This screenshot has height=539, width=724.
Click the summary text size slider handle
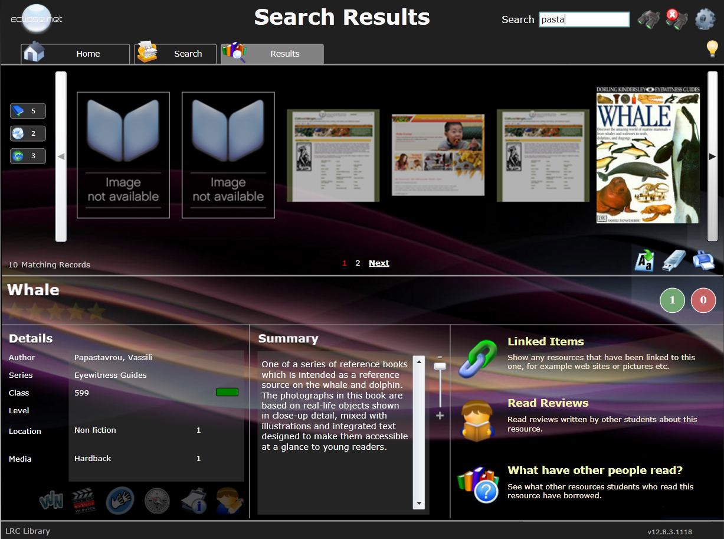440,366
